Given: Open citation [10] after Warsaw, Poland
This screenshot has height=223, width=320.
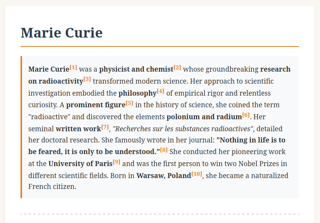Looking at the screenshot, I should tap(197, 174).
